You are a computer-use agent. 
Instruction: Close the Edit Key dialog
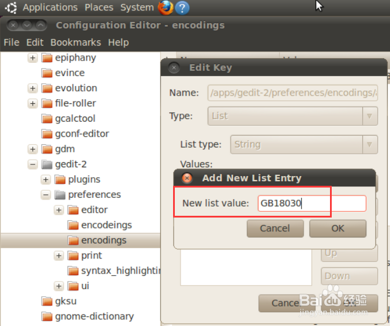coord(174,68)
